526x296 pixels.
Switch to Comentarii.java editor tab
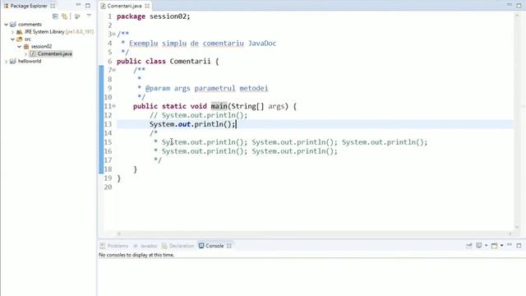click(124, 6)
